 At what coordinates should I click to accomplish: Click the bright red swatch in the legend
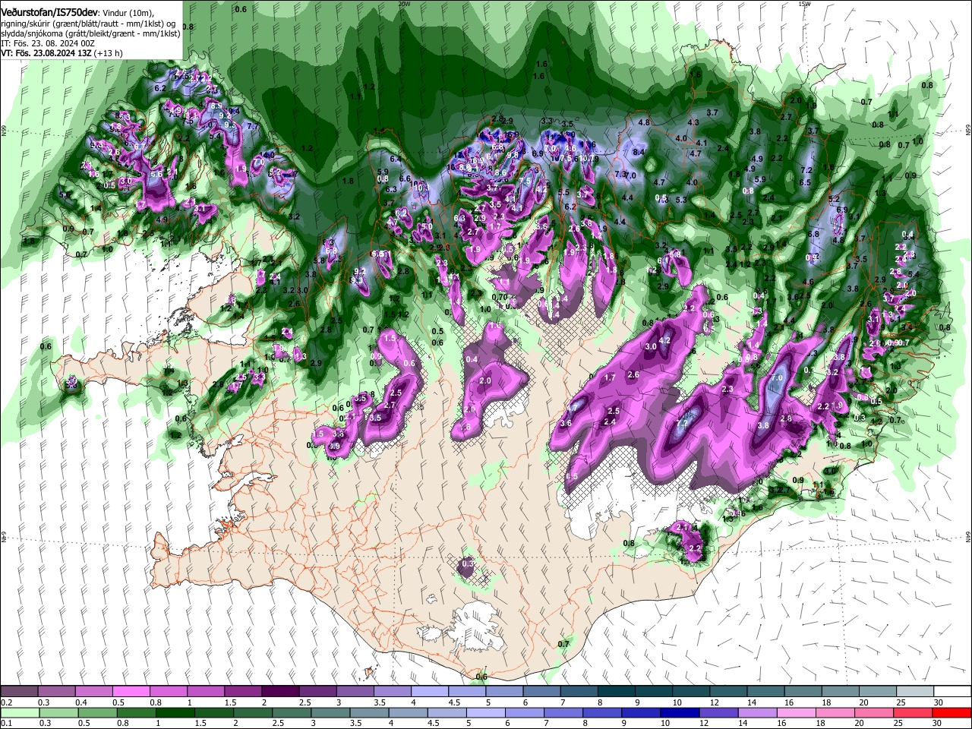point(951,713)
